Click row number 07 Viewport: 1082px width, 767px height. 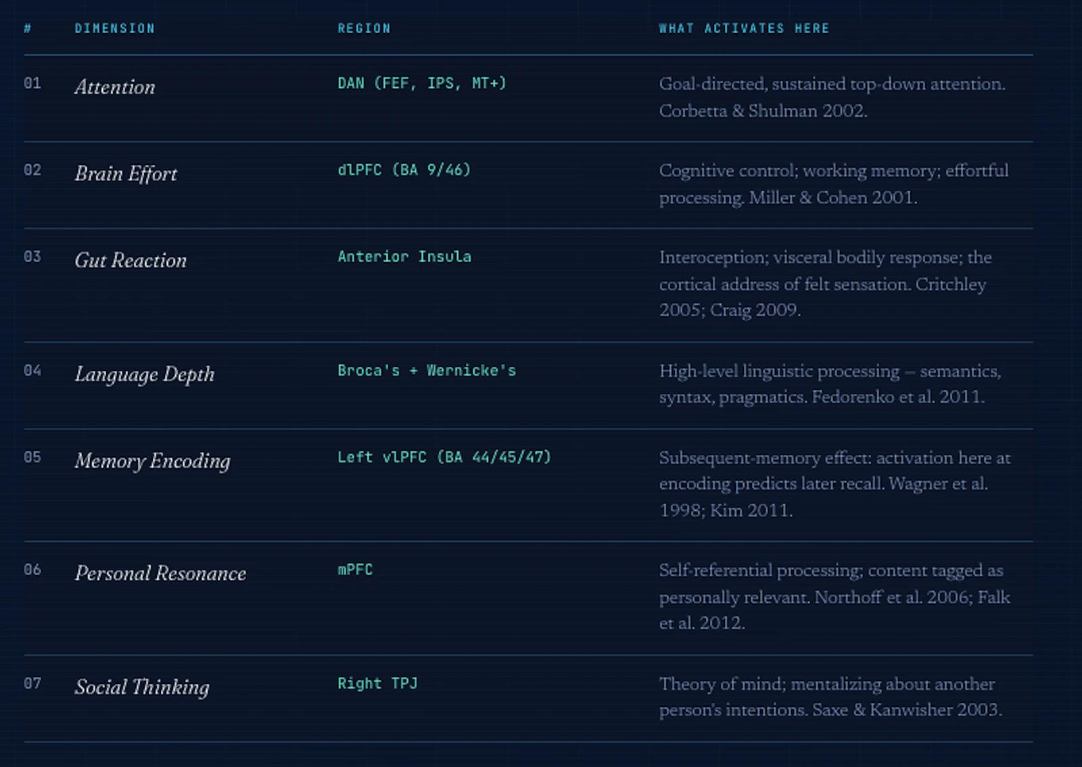click(x=32, y=683)
